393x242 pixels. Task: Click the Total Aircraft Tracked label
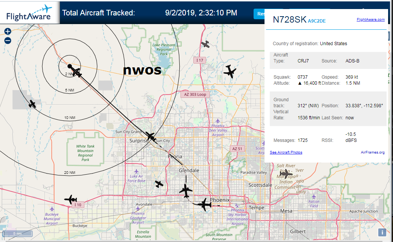coord(98,13)
